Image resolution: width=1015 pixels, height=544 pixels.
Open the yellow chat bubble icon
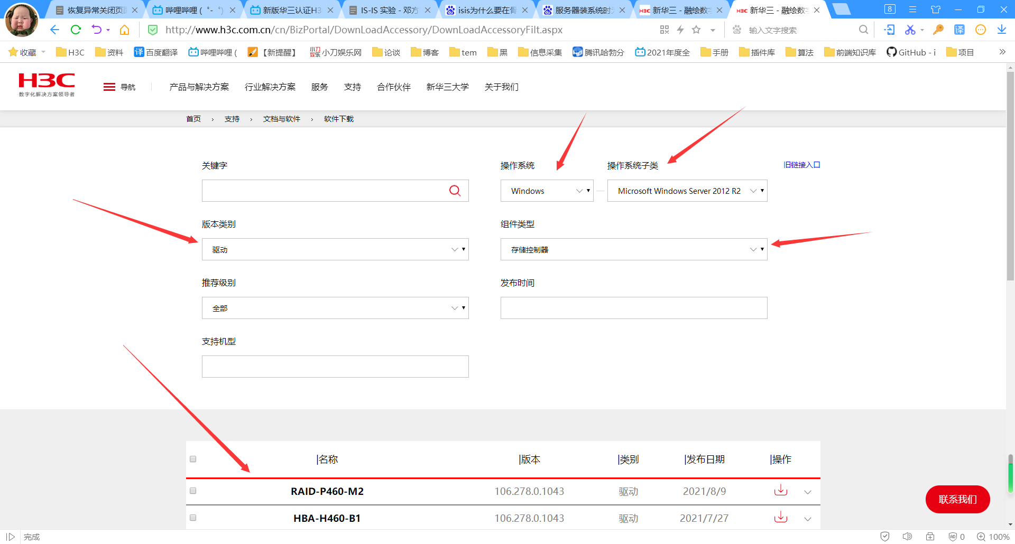click(981, 30)
